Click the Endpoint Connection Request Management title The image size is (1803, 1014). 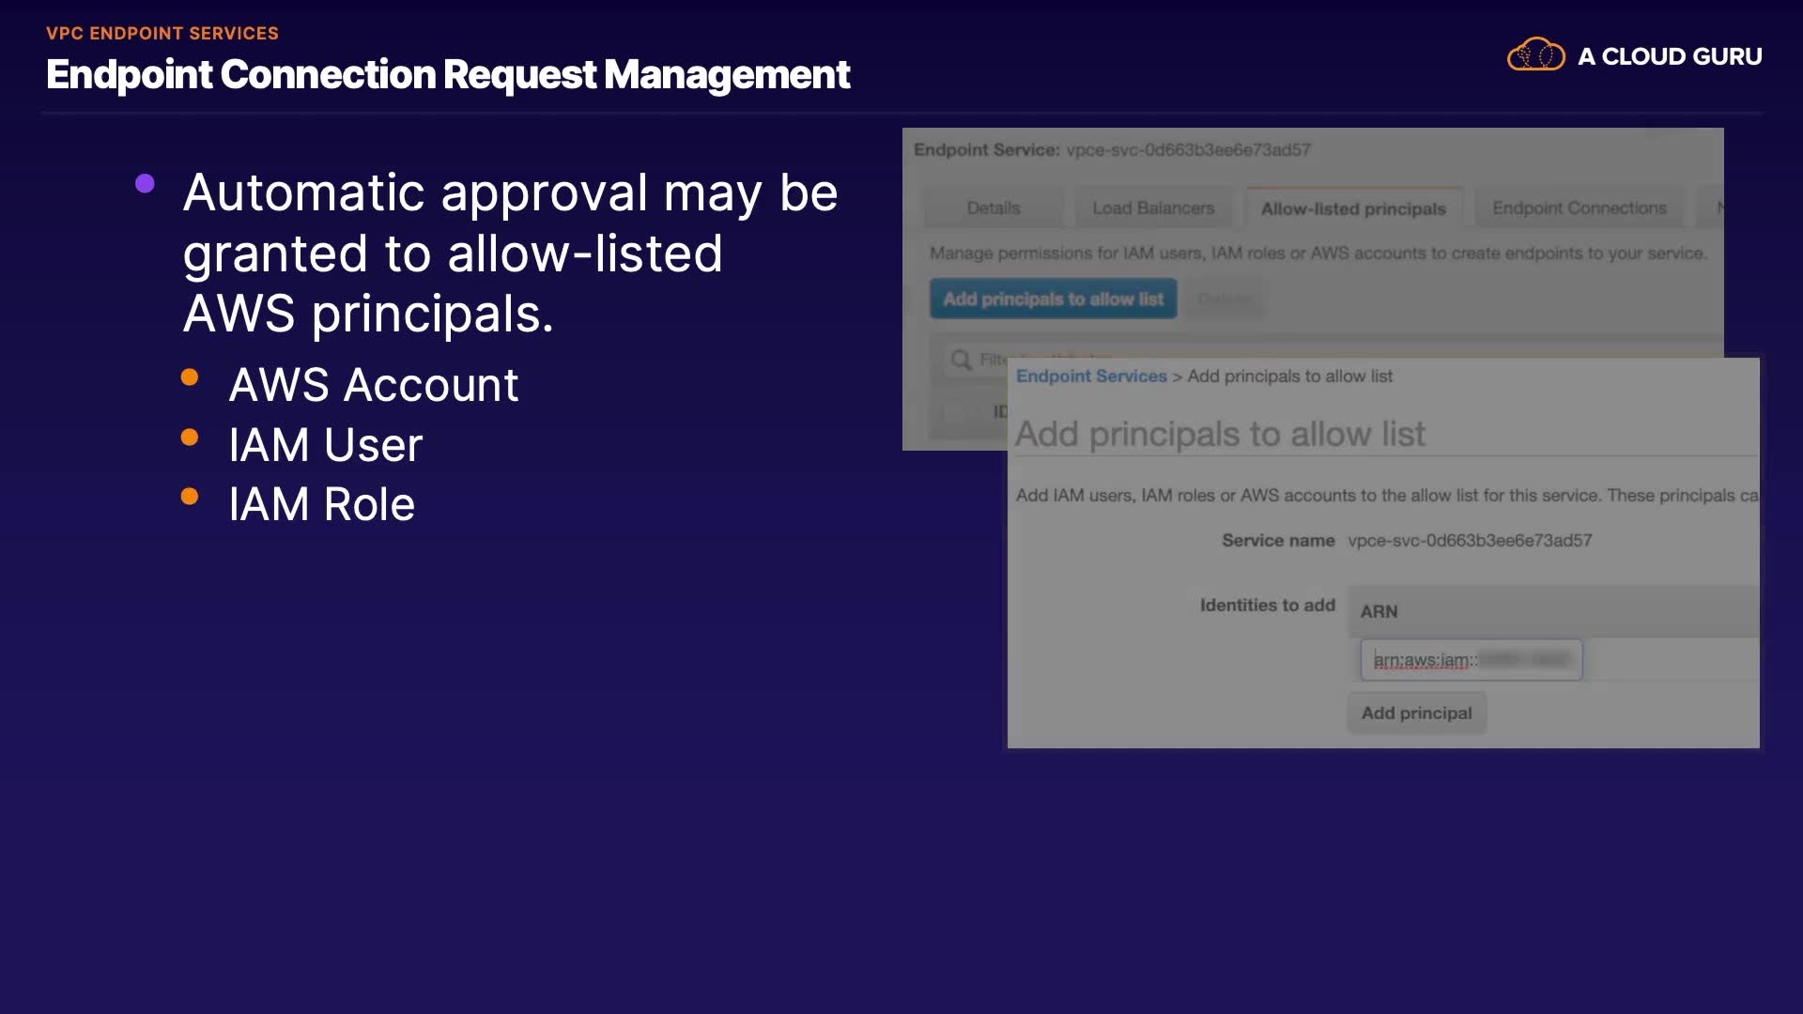(447, 75)
